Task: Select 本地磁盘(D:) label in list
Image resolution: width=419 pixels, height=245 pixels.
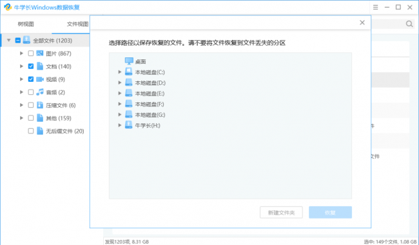Action: click(x=150, y=83)
